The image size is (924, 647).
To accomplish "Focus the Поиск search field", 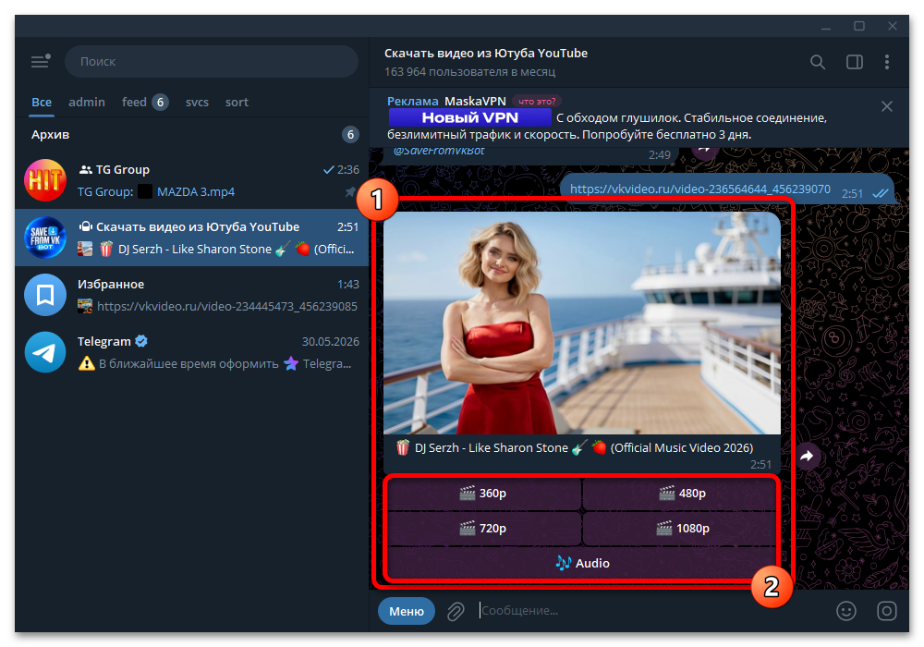I will [212, 61].
